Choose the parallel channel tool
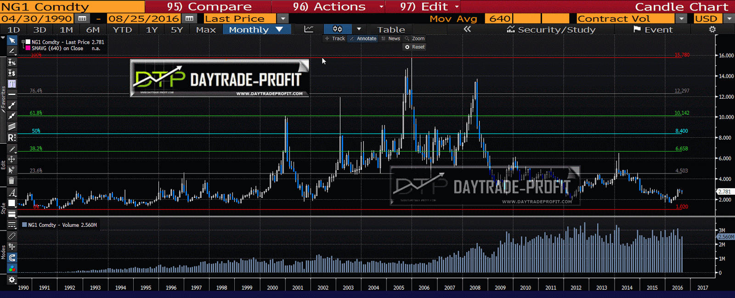The height and width of the screenshot is (298, 735). [x=12, y=126]
